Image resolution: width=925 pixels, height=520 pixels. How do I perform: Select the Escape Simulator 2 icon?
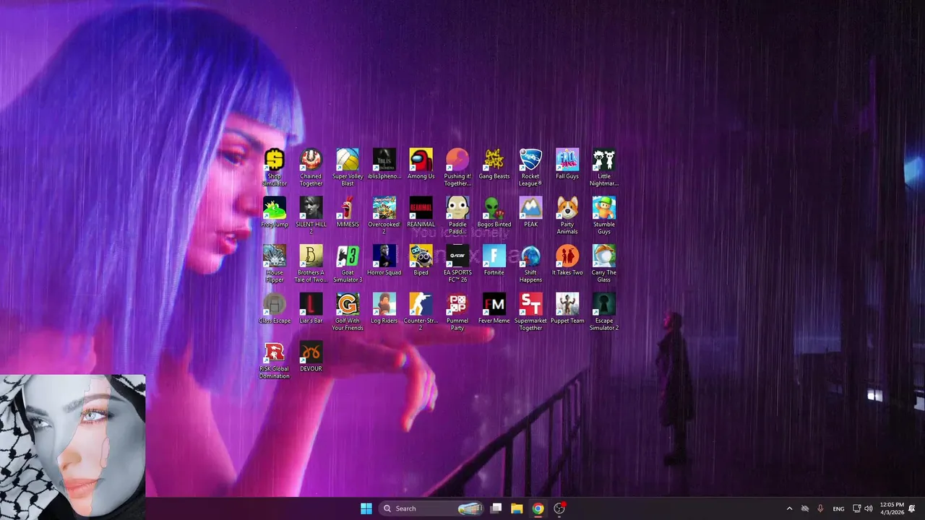[x=604, y=312]
